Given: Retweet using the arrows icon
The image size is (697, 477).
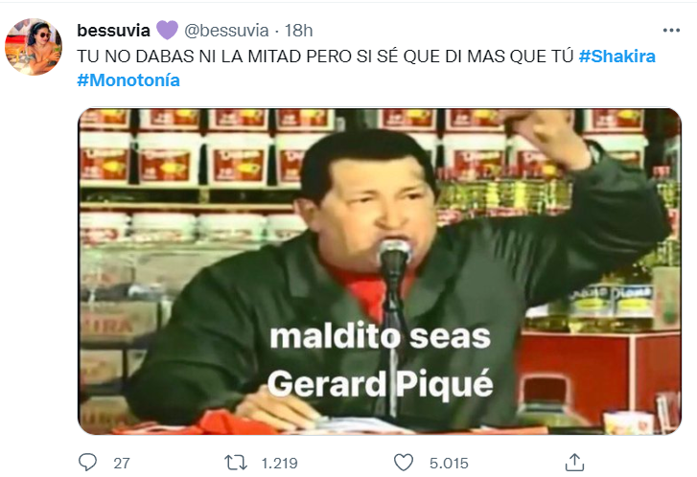Looking at the screenshot, I should (236, 463).
